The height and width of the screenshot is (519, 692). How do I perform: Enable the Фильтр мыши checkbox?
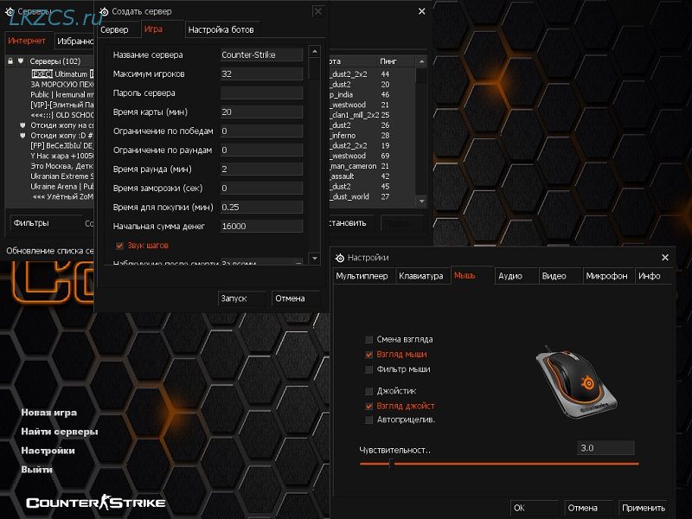(x=369, y=369)
